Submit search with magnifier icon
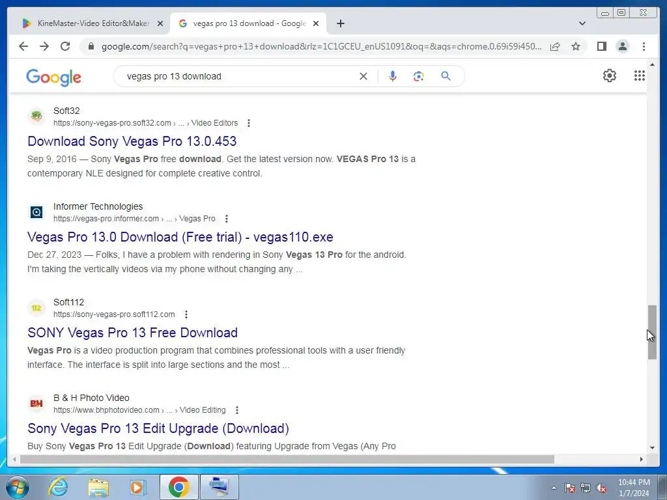The height and width of the screenshot is (500, 667). [446, 76]
